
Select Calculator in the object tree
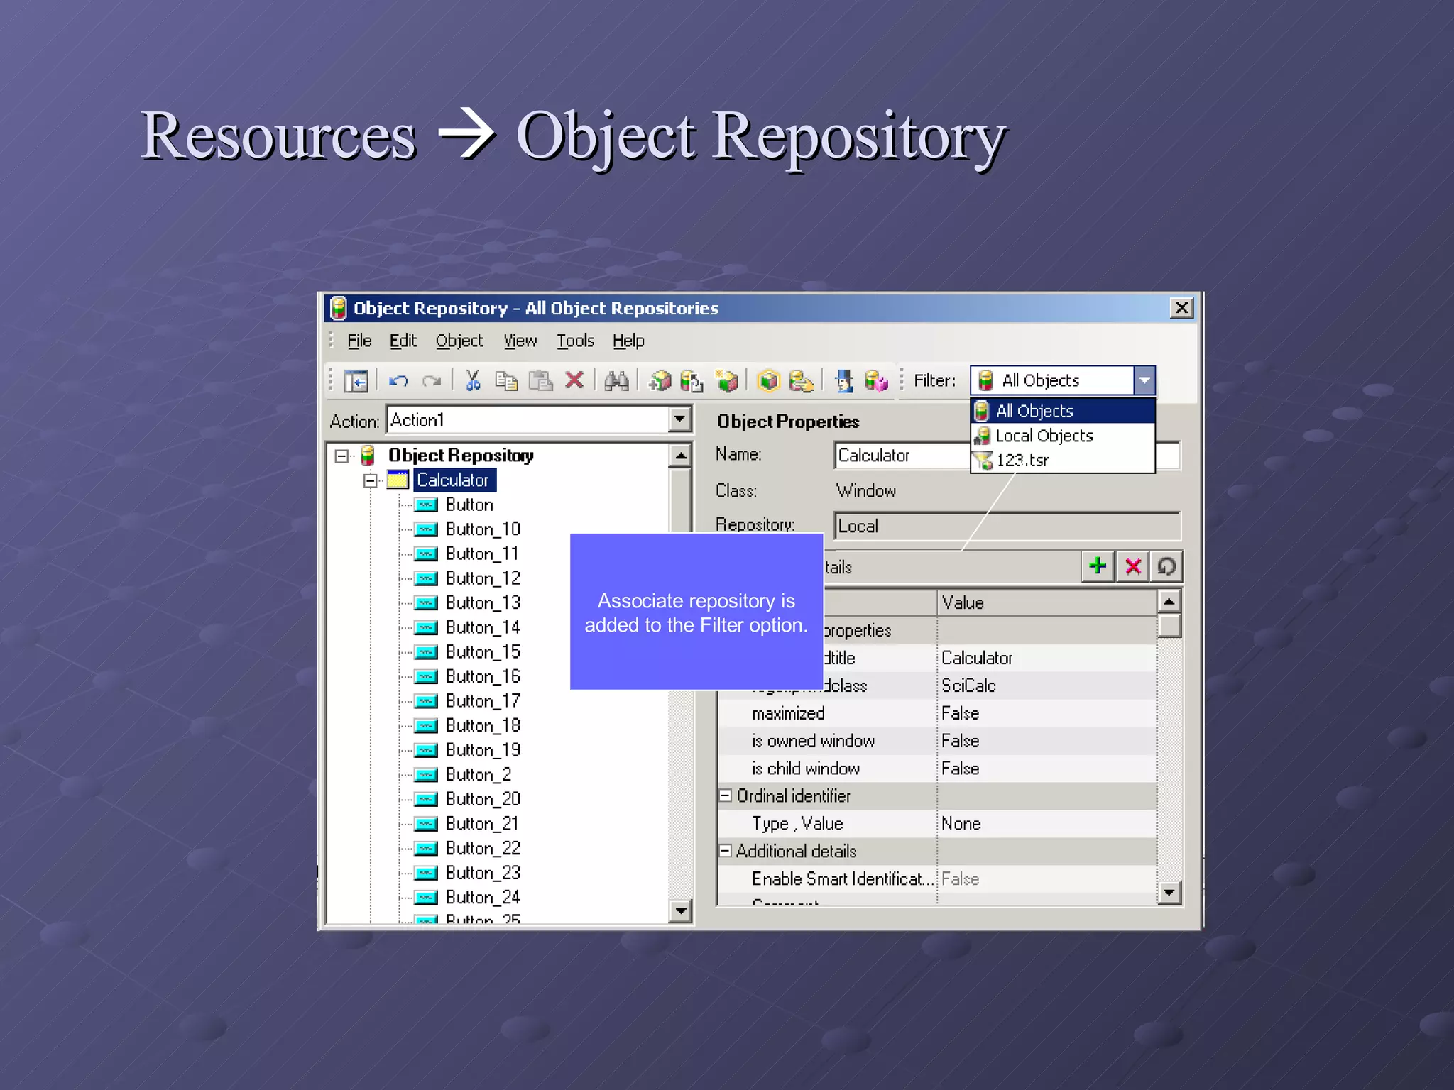coord(454,480)
